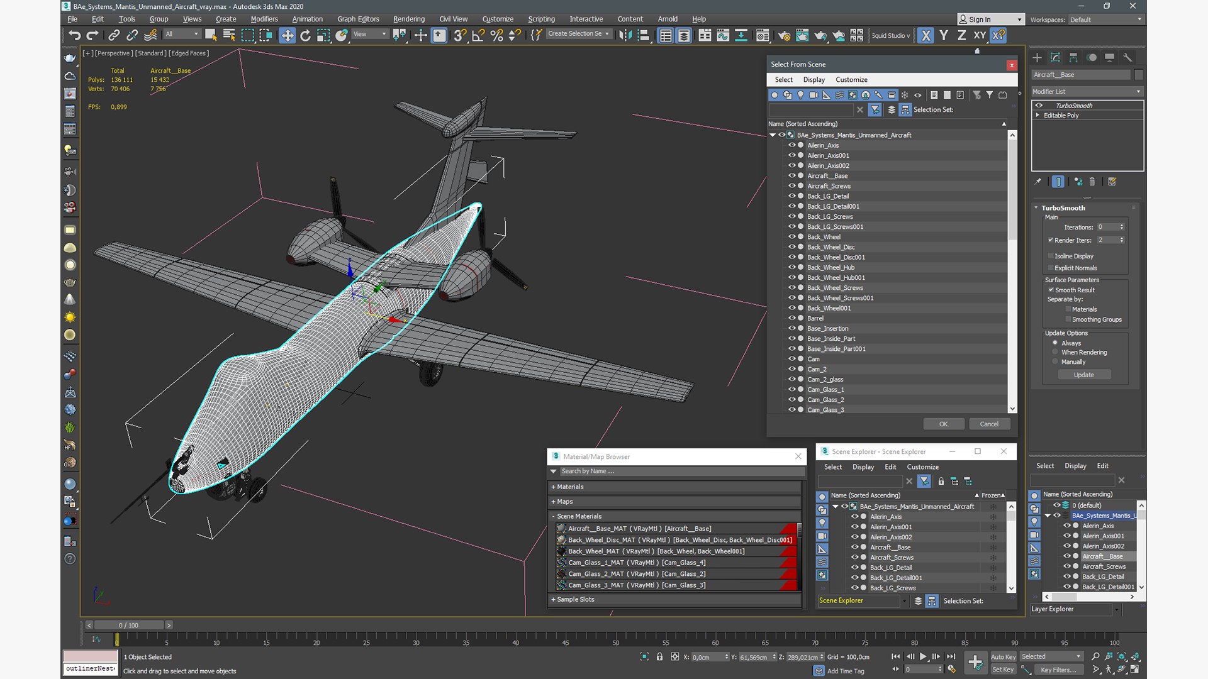This screenshot has height=679, width=1208.
Task: Select the Select and Rotate tool
Action: (305, 36)
